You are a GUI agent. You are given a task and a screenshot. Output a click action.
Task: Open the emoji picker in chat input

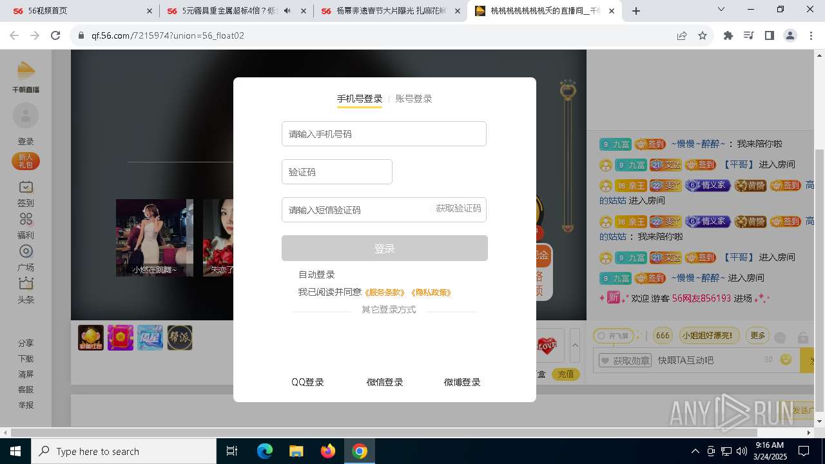tap(786, 360)
